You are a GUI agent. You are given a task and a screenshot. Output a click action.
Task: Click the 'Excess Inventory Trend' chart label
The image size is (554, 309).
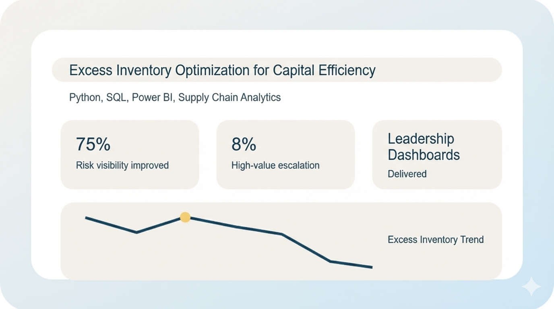pos(435,240)
